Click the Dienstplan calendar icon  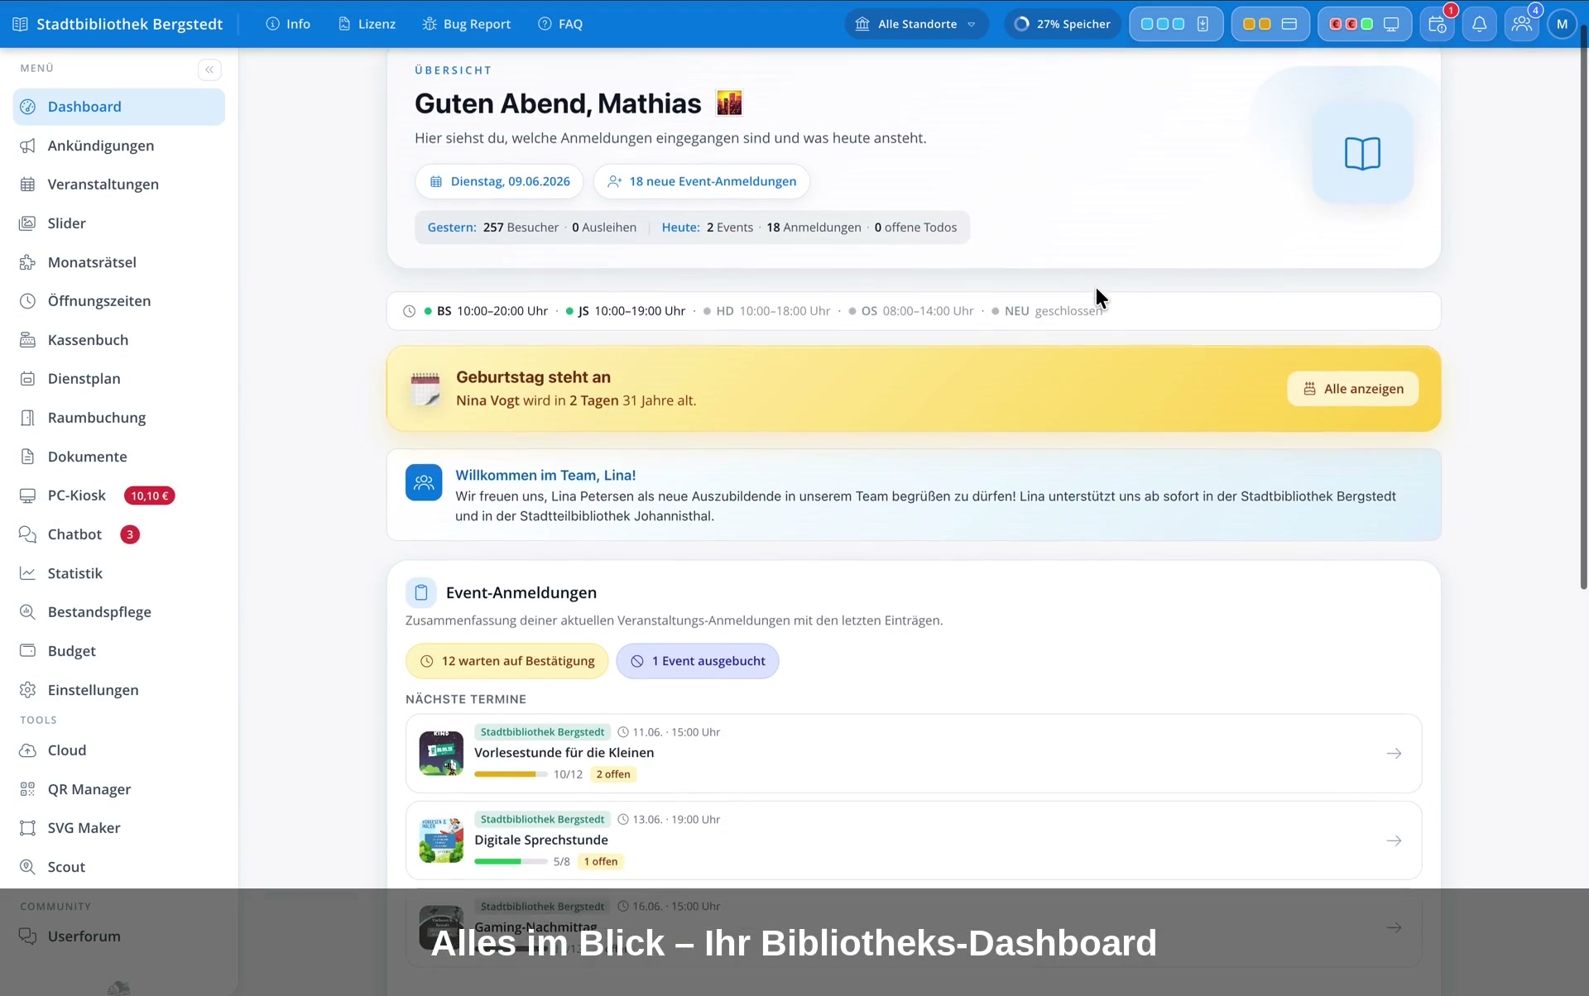click(27, 379)
